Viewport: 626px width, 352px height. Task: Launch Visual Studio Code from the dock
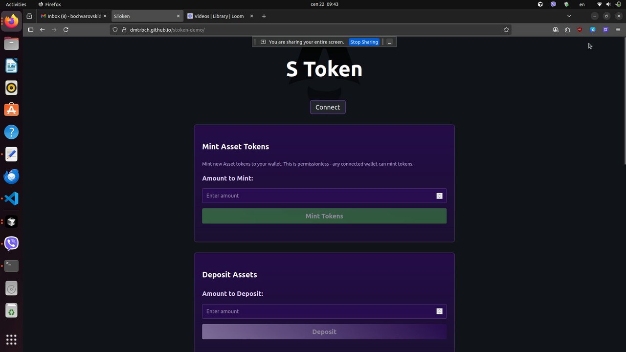(11, 198)
